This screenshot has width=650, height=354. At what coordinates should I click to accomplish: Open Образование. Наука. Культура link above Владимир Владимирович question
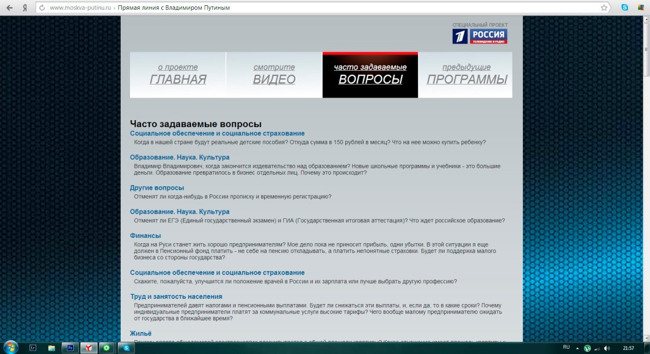tap(179, 157)
